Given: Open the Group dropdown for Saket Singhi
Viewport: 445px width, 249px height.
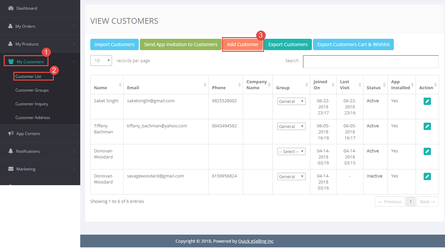Looking at the screenshot, I should pos(291,101).
